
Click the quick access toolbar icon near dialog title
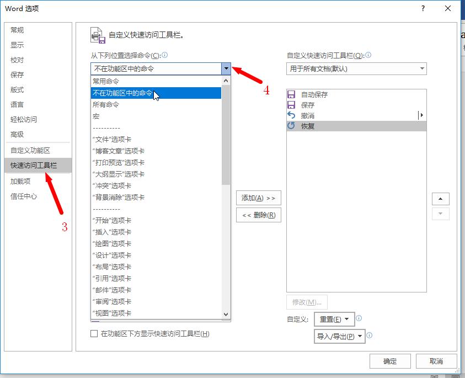pyautogui.click(x=97, y=34)
